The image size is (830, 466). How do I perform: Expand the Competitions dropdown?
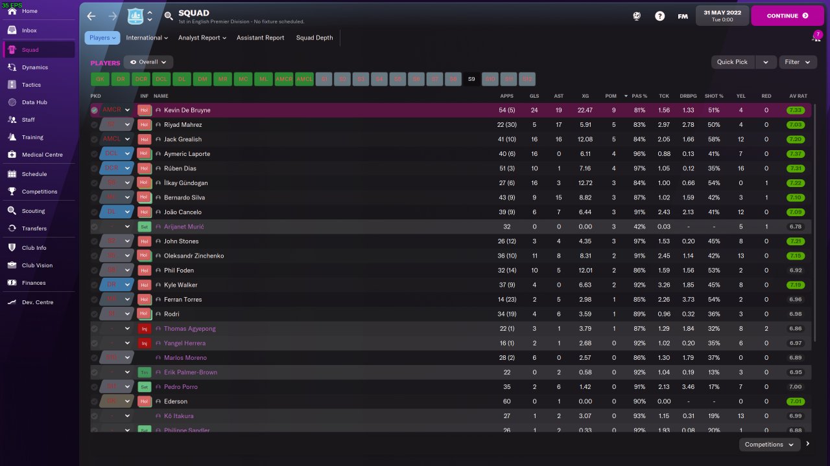tap(770, 445)
